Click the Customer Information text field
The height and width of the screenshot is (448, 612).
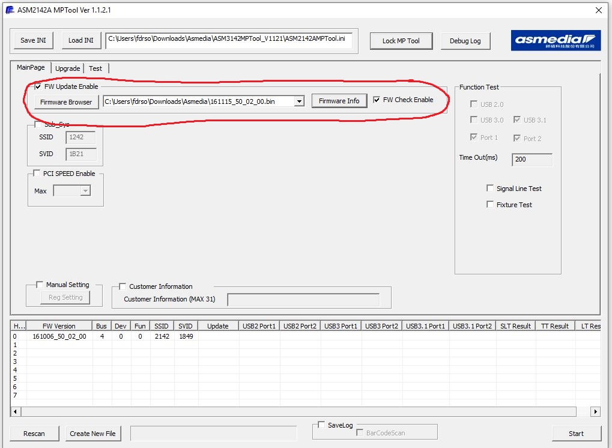point(303,300)
